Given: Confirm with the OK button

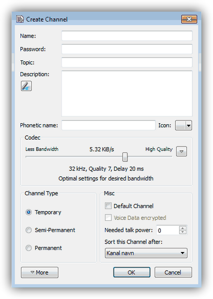Looking at the screenshot, I should pyautogui.click(x=132, y=272).
